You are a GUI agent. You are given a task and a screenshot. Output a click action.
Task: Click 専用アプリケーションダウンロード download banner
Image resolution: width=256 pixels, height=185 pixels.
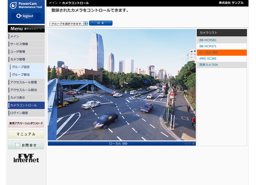(26, 123)
